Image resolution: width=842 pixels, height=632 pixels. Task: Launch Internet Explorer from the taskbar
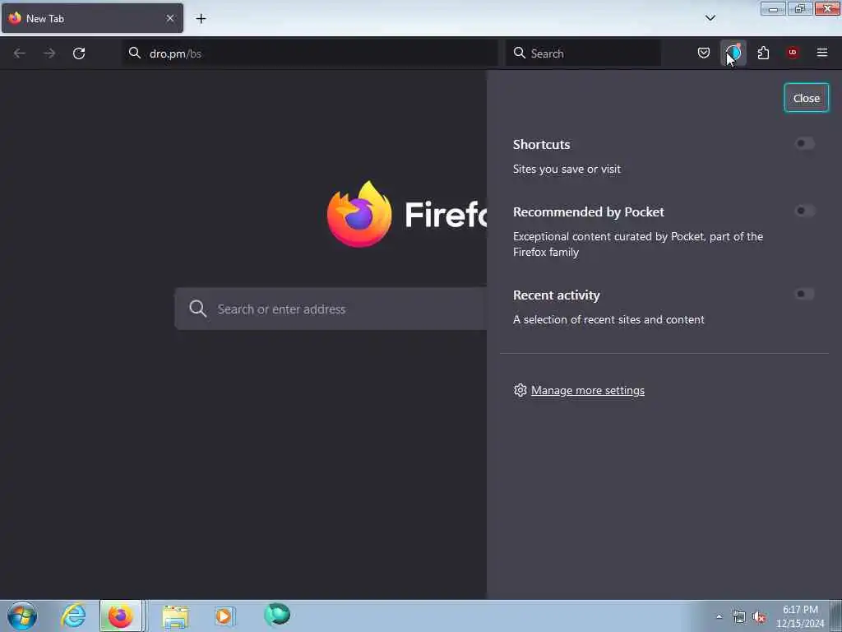[x=73, y=616]
